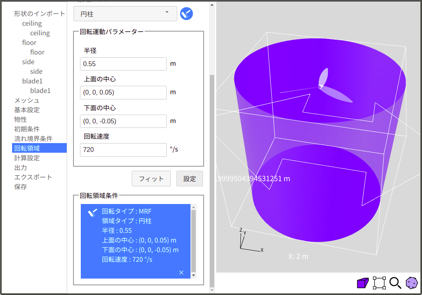Screen dimensions: 422x295
Task: Select blade1 parent item in tree
Action: (x=32, y=81)
